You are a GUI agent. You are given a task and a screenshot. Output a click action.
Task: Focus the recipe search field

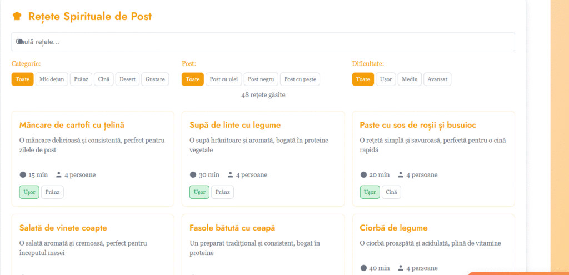tap(263, 42)
